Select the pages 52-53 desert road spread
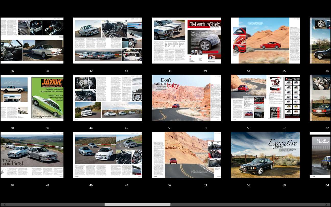Screen dimensions: 331x207 point(187,155)
